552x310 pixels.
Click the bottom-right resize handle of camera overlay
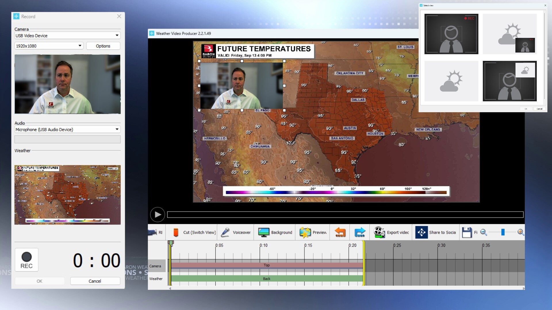[x=284, y=110]
